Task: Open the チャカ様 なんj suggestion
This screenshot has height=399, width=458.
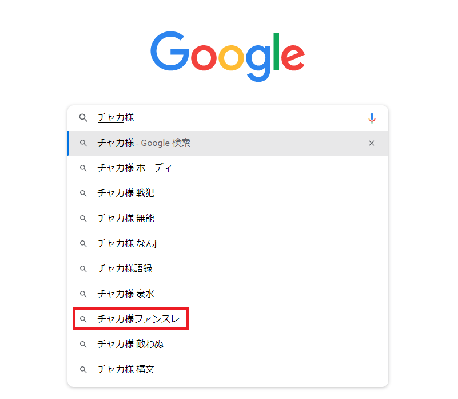Action: pyautogui.click(x=228, y=243)
